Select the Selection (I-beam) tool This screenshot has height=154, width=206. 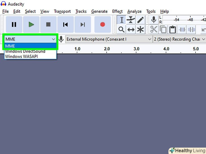[121, 20]
